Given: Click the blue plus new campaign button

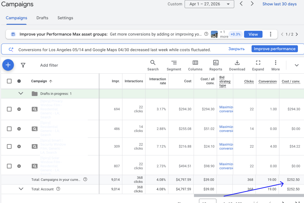Looking at the screenshot, I should point(8,65).
